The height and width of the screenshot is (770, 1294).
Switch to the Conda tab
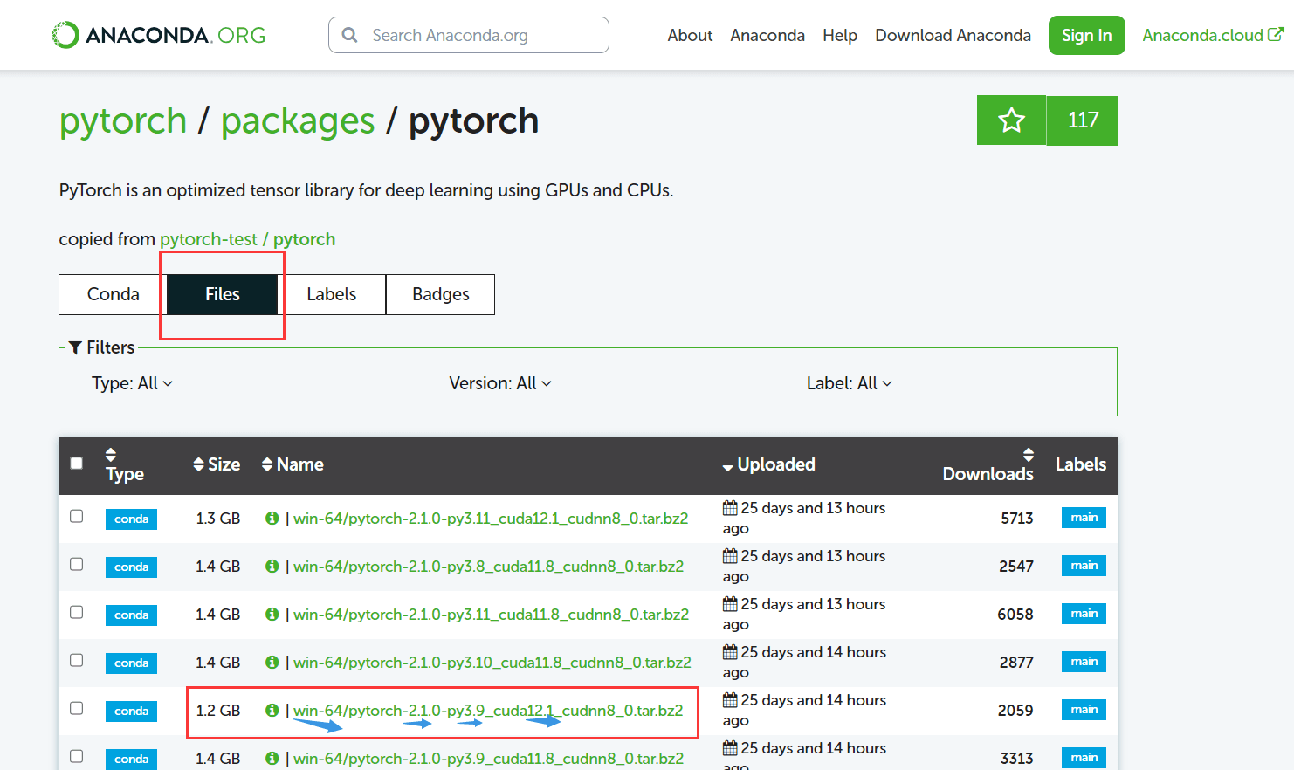tap(113, 294)
